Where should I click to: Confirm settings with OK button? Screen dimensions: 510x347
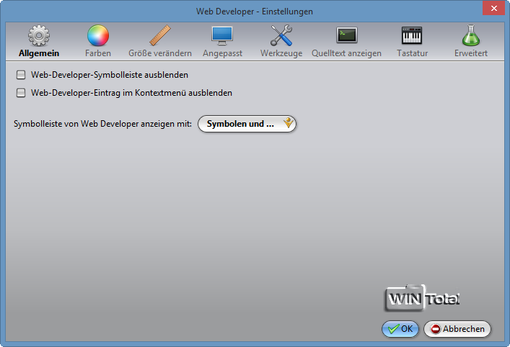coord(400,329)
